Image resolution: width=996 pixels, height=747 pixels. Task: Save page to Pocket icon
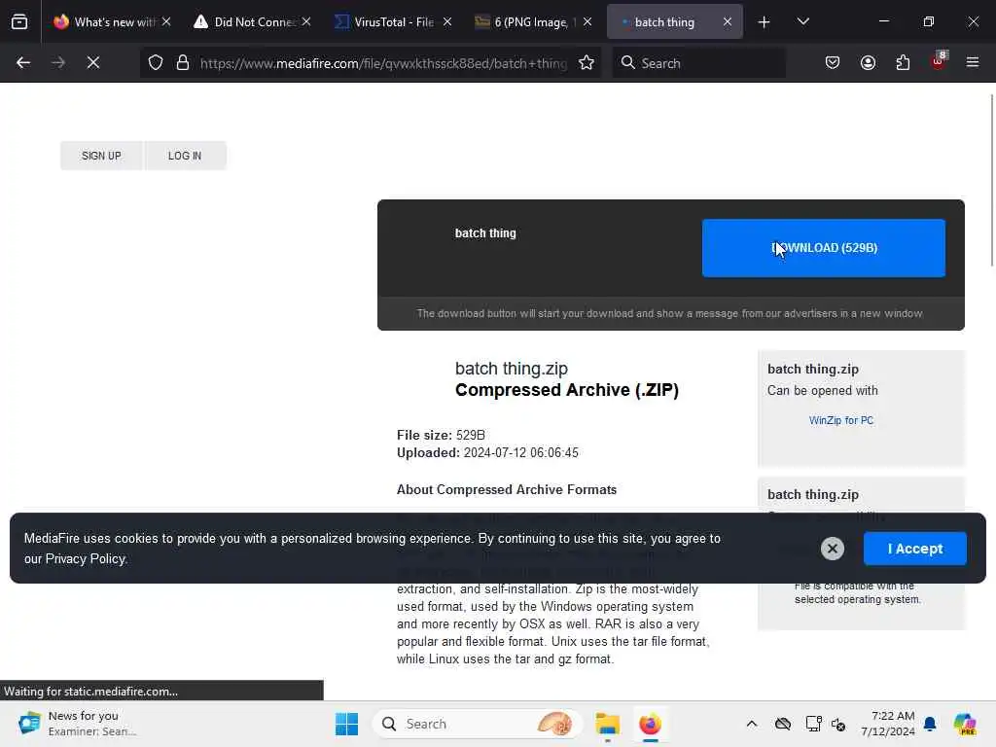[x=833, y=63]
